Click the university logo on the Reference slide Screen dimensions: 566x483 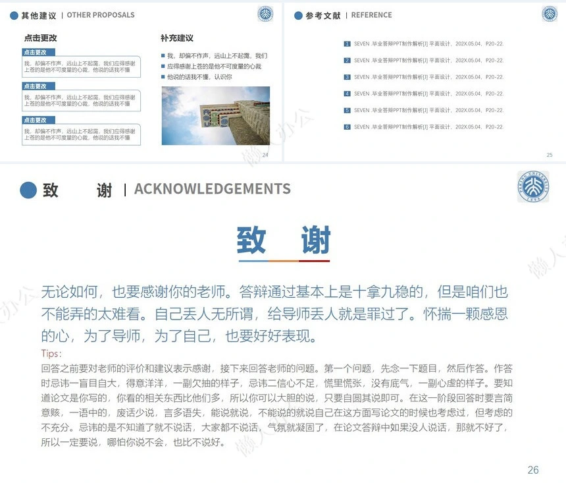pos(550,14)
